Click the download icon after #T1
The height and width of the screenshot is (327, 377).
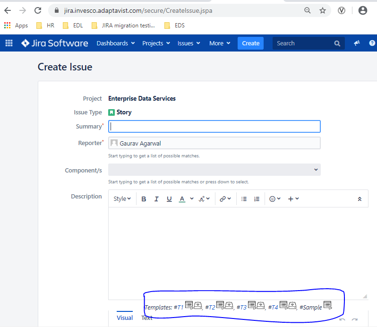[198, 305]
